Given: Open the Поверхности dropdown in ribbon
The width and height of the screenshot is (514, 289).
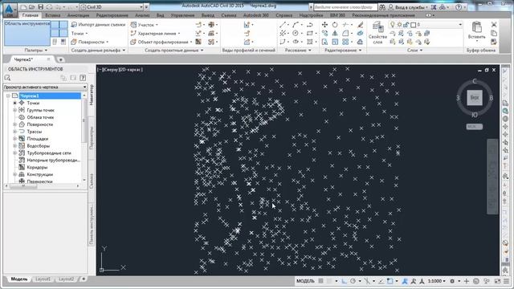Looking at the screenshot, I should [90, 42].
